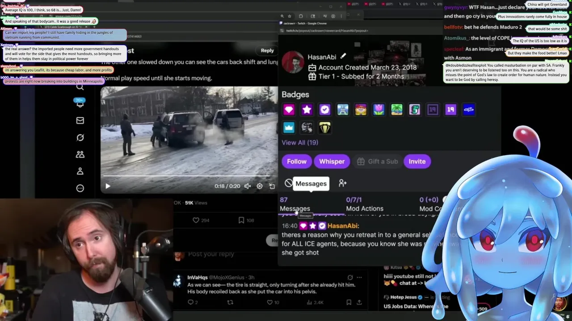This screenshot has height=321, width=572.
Task: Like the InVaHqs comment
Action: (273, 302)
